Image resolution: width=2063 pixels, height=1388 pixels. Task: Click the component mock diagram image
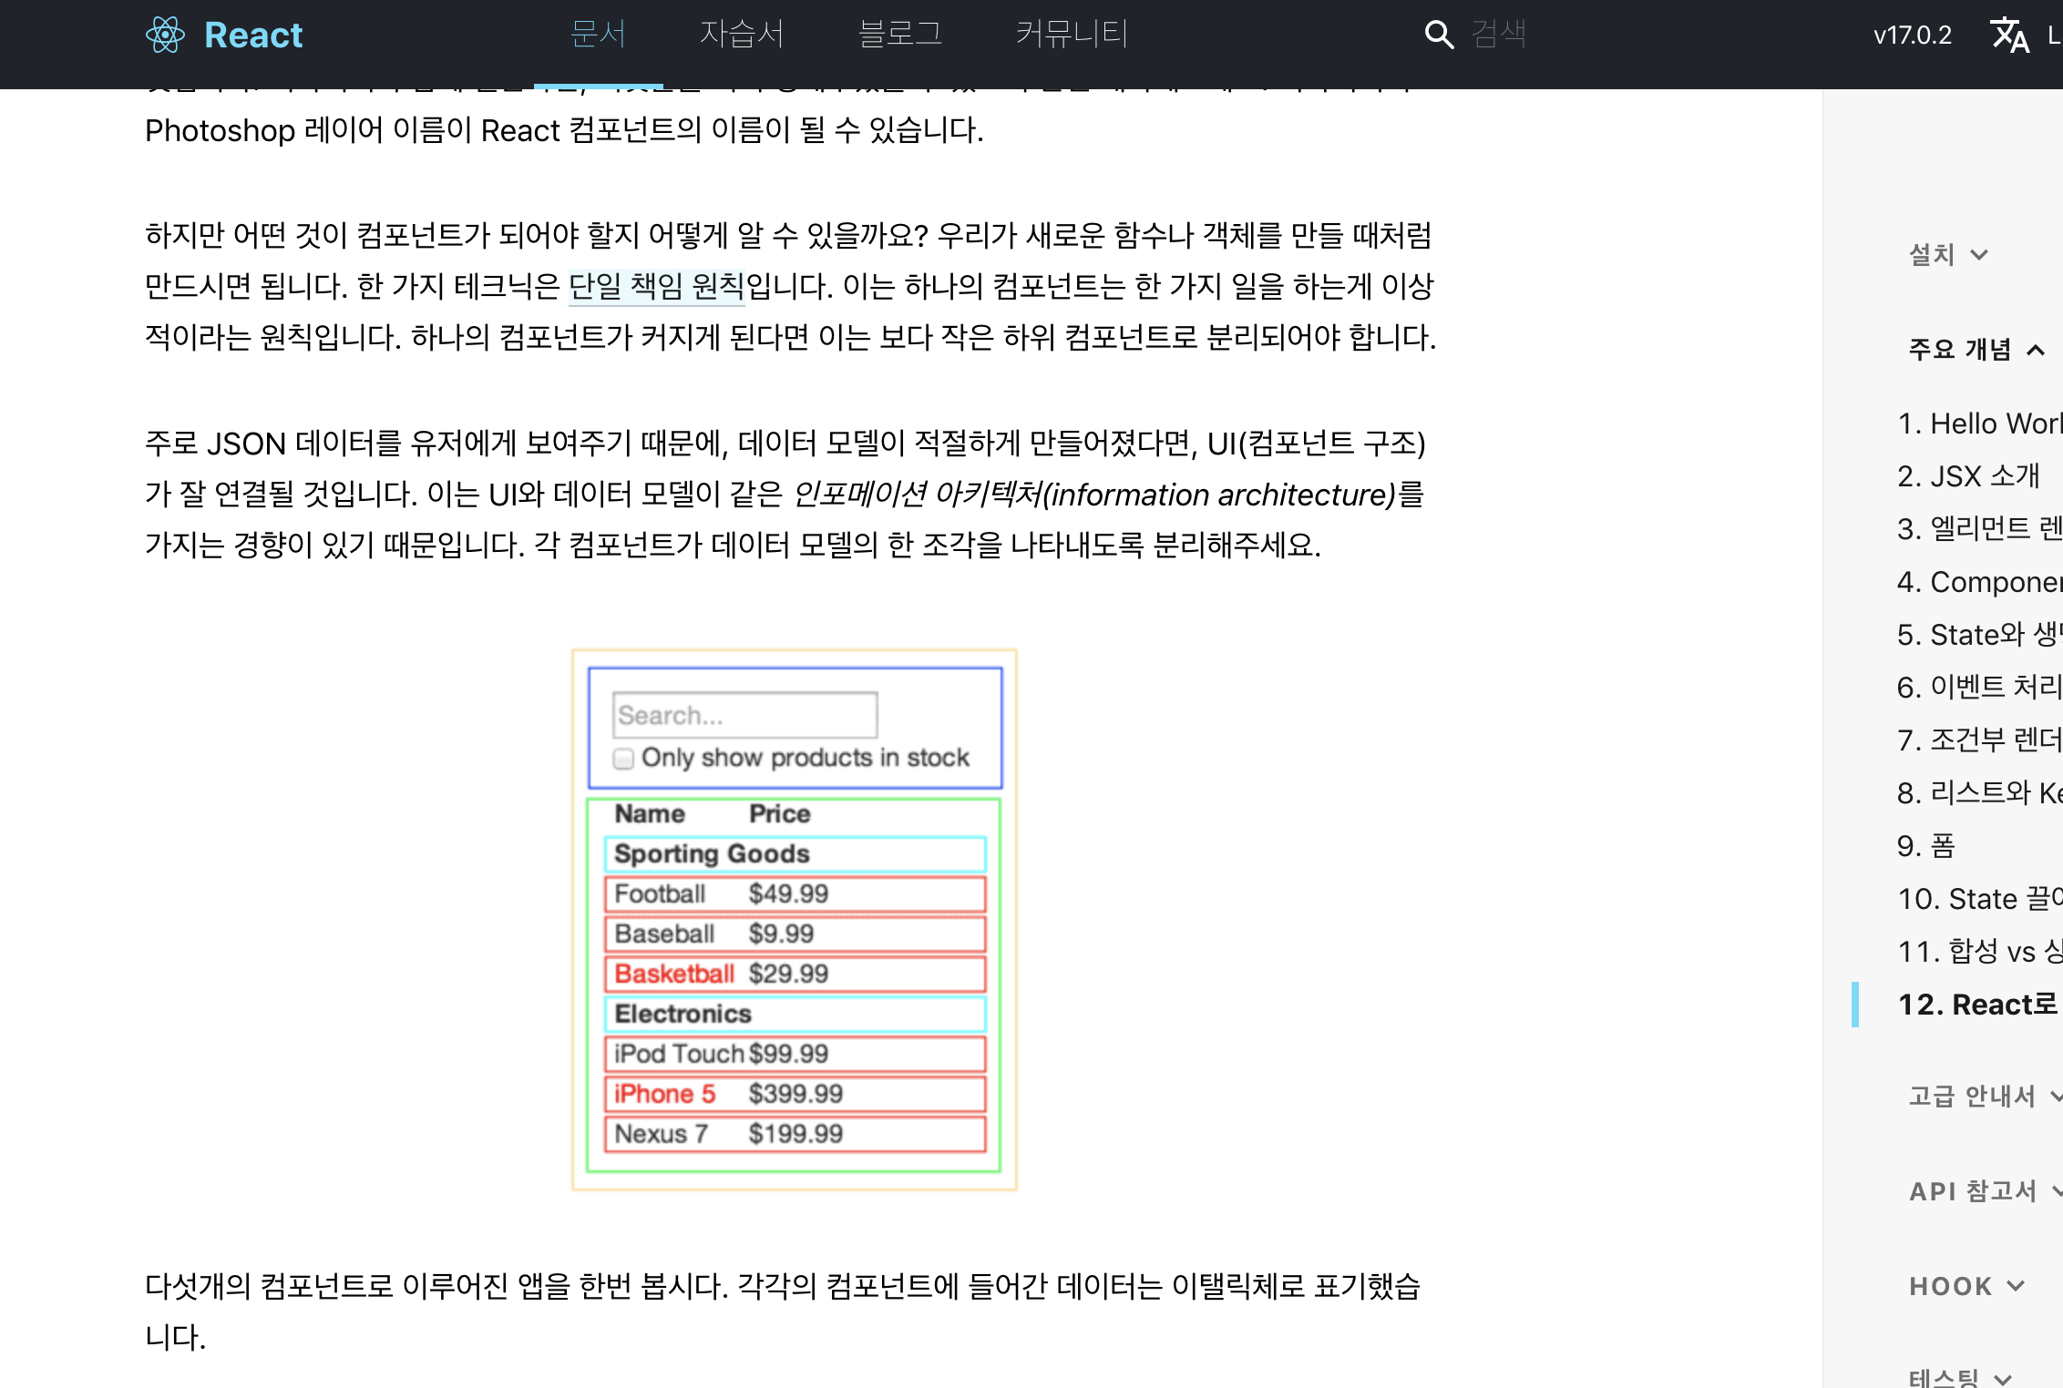pyautogui.click(x=794, y=920)
